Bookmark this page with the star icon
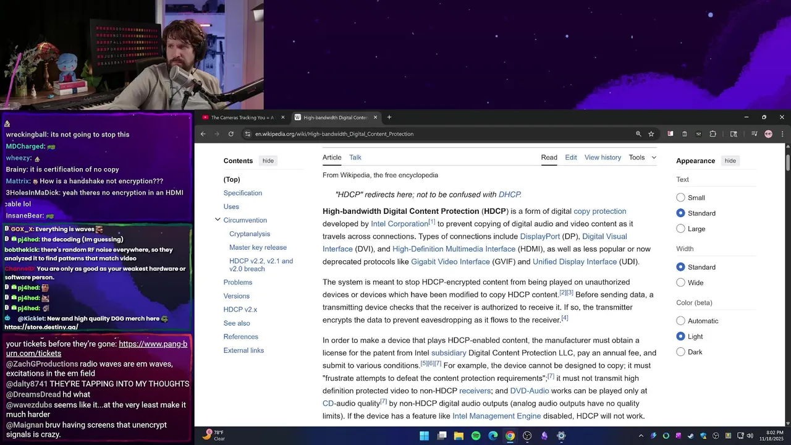Viewport: 791px width, 445px height. pos(651,133)
